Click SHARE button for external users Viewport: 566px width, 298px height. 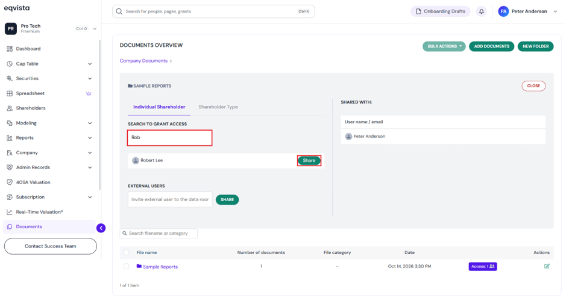[227, 200]
